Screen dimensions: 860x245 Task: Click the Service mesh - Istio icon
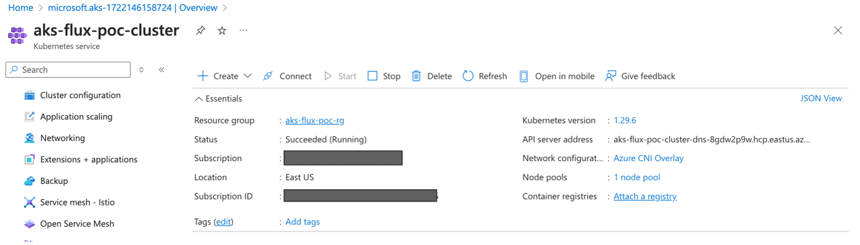point(29,202)
